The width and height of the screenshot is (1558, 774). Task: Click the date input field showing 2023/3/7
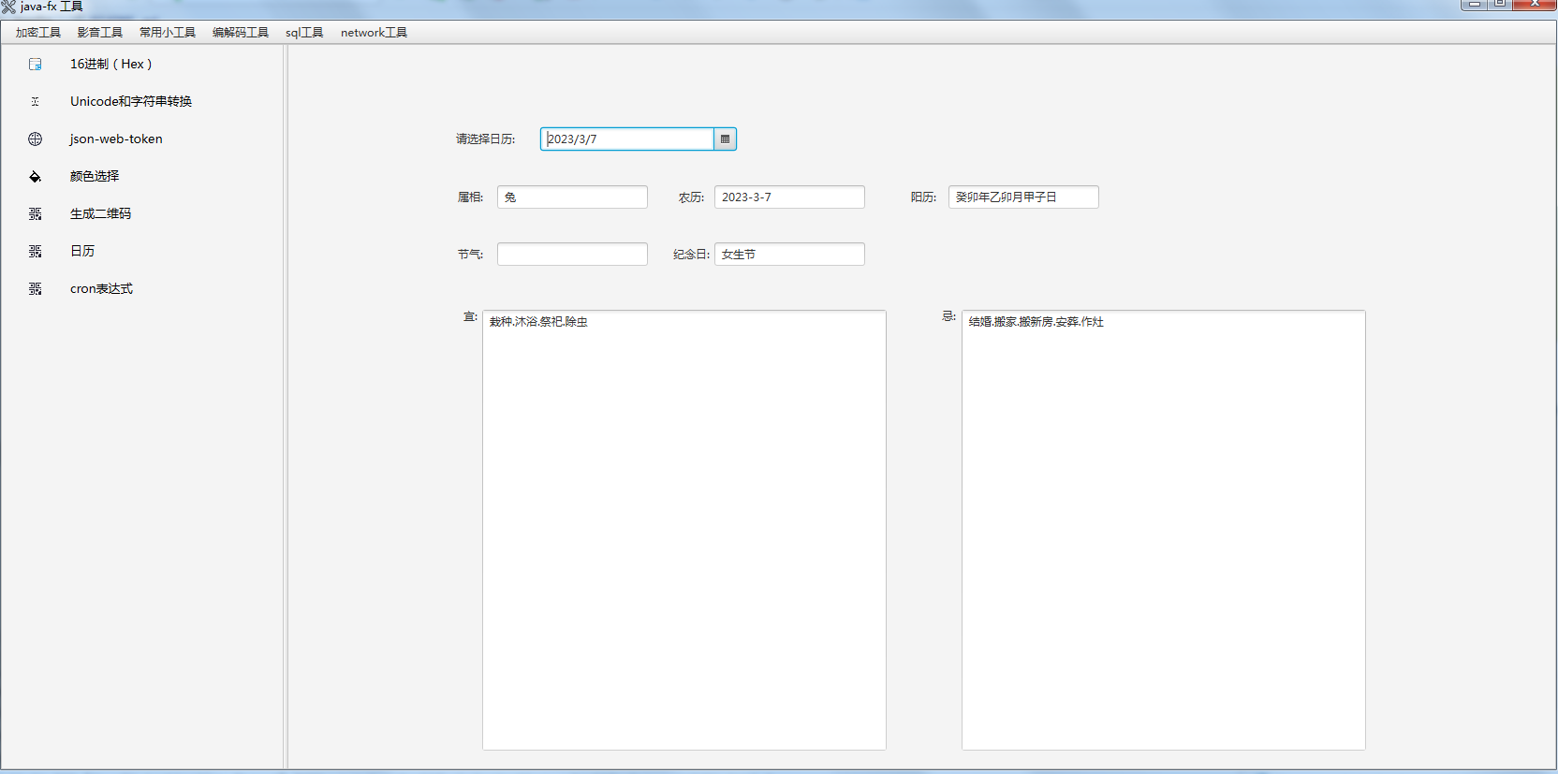[627, 139]
